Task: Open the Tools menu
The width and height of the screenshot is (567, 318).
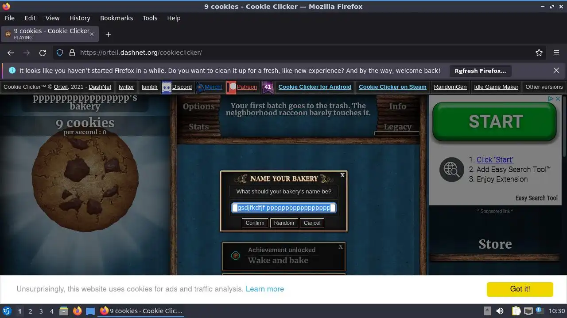Action: (150, 18)
